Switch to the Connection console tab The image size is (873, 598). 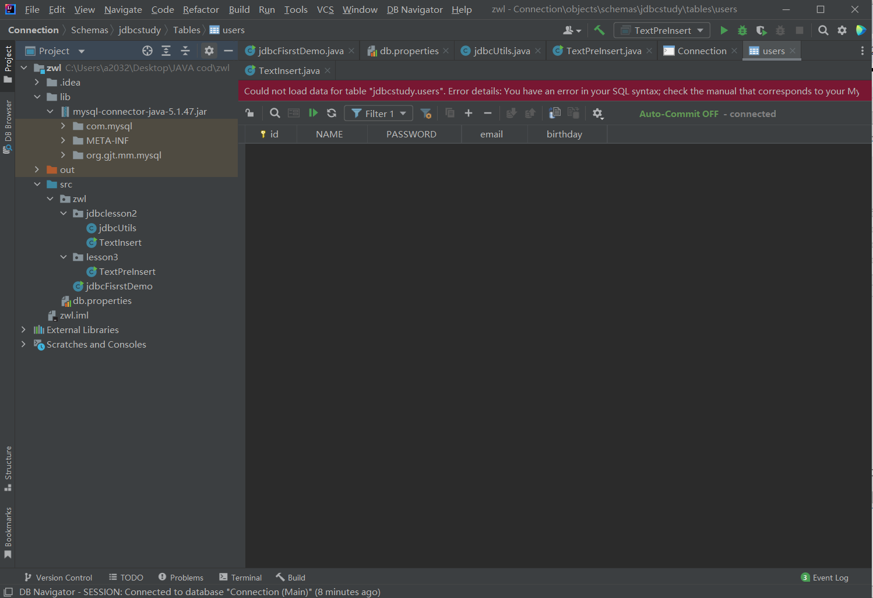(702, 51)
